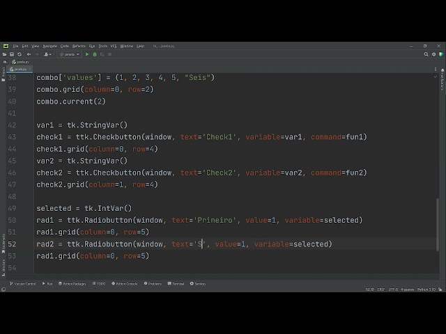Open the Structure tool window on left sidebar
The height and width of the screenshot is (334, 446).
tap(3, 267)
